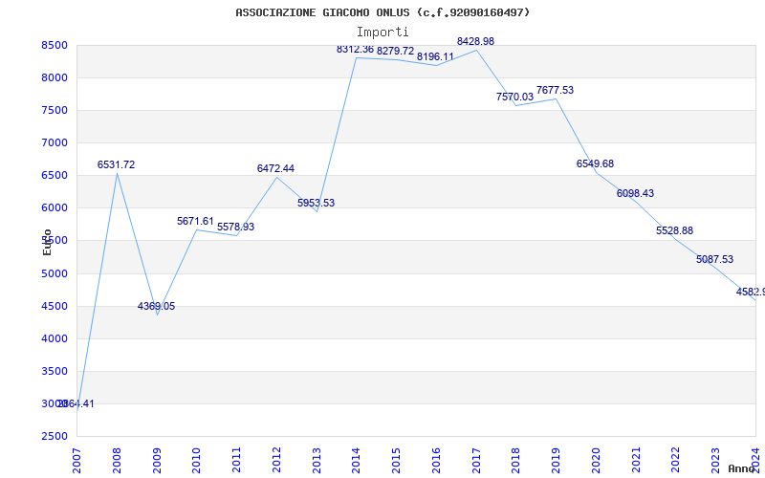Image resolution: width=765 pixels, height=478 pixels.
Task: Select year 2024 on the x-axis
Action: click(x=755, y=461)
